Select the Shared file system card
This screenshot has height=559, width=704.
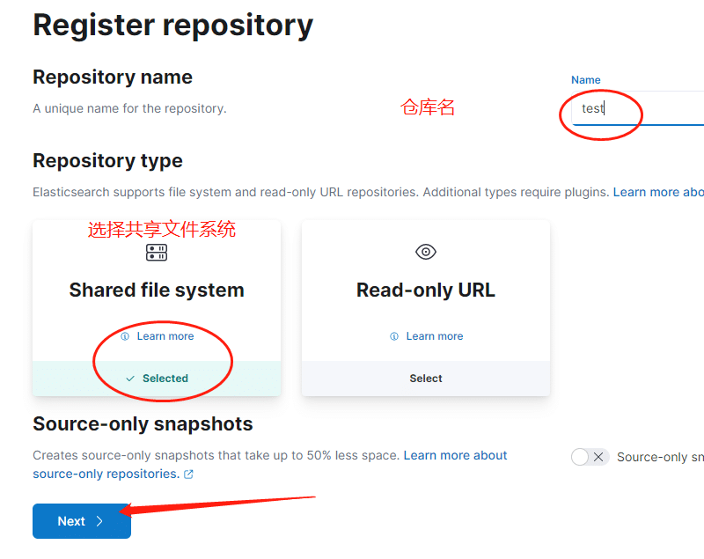pyautogui.click(x=156, y=291)
